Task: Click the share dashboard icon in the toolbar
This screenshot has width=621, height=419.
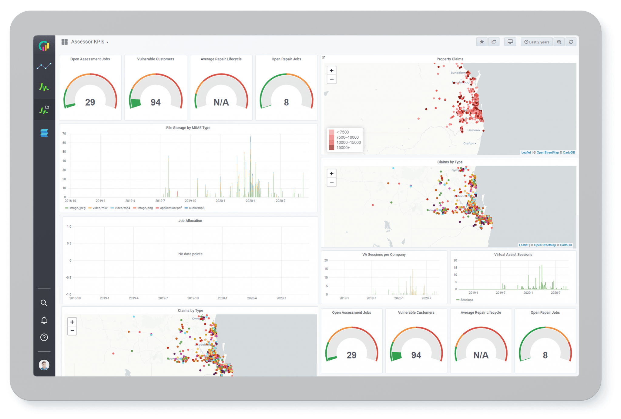Action: coord(494,41)
